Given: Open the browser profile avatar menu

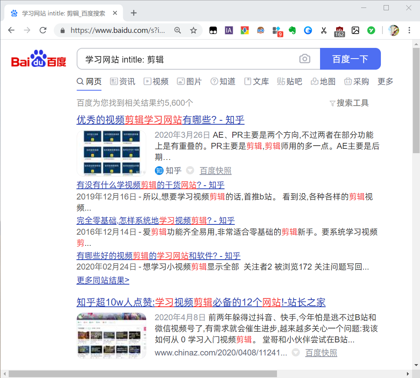Looking at the screenshot, I should pyautogui.click(x=394, y=30).
